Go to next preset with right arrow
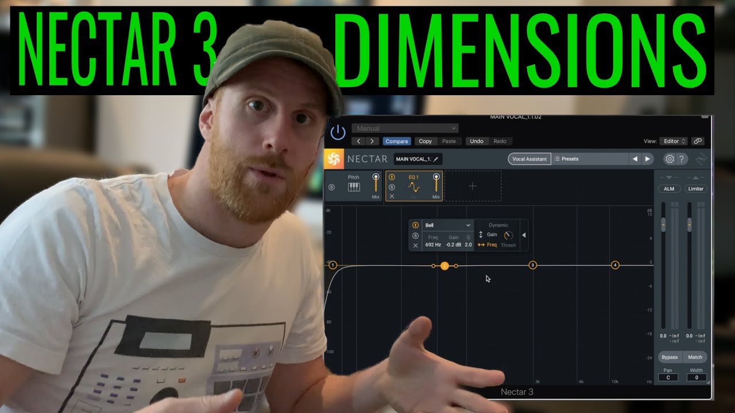Image resolution: width=735 pixels, height=413 pixels. (x=372, y=141)
